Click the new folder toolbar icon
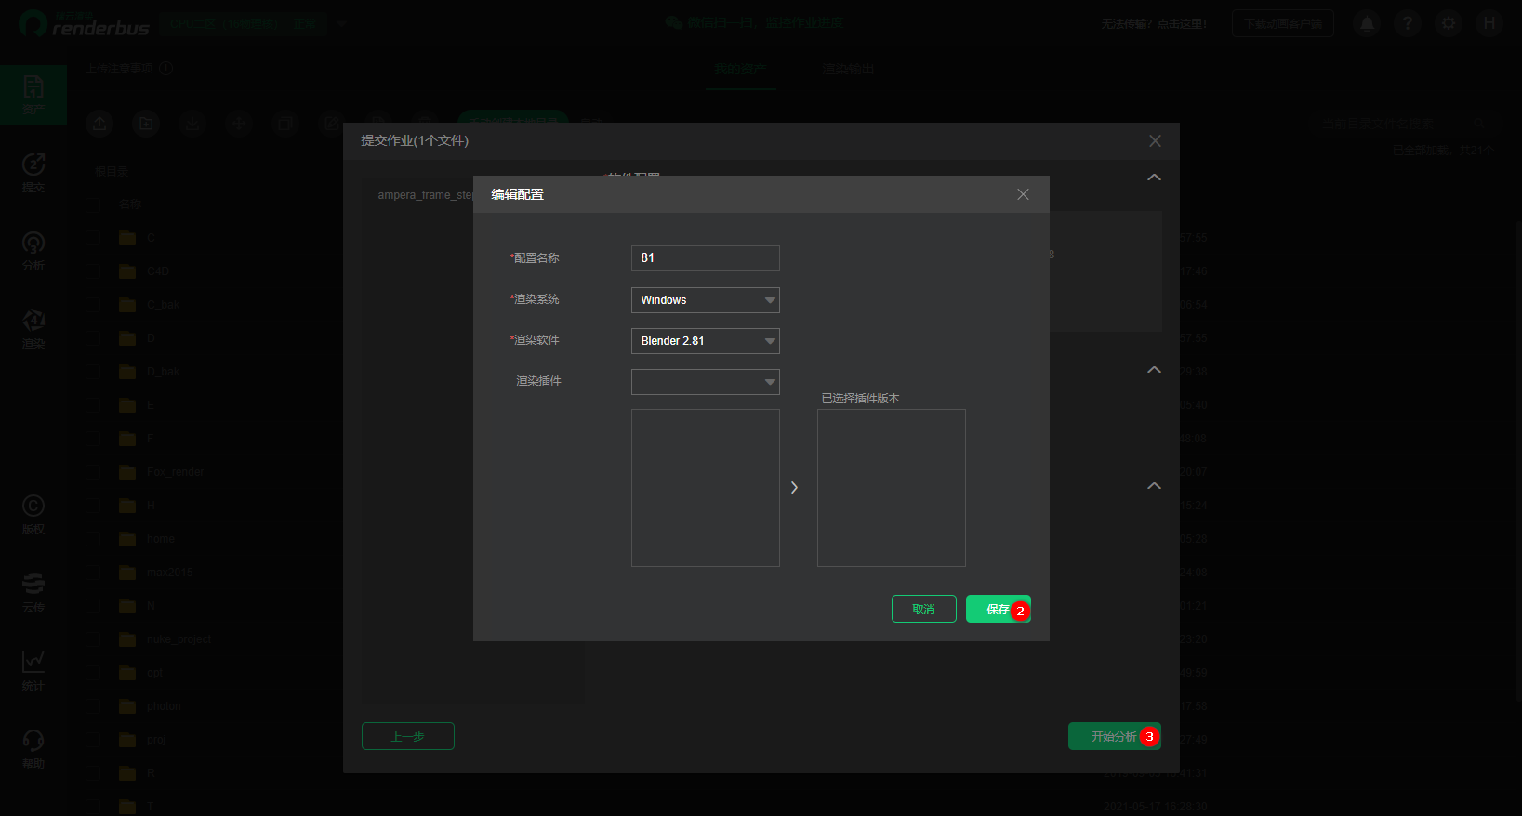The width and height of the screenshot is (1522, 816). [x=146, y=123]
